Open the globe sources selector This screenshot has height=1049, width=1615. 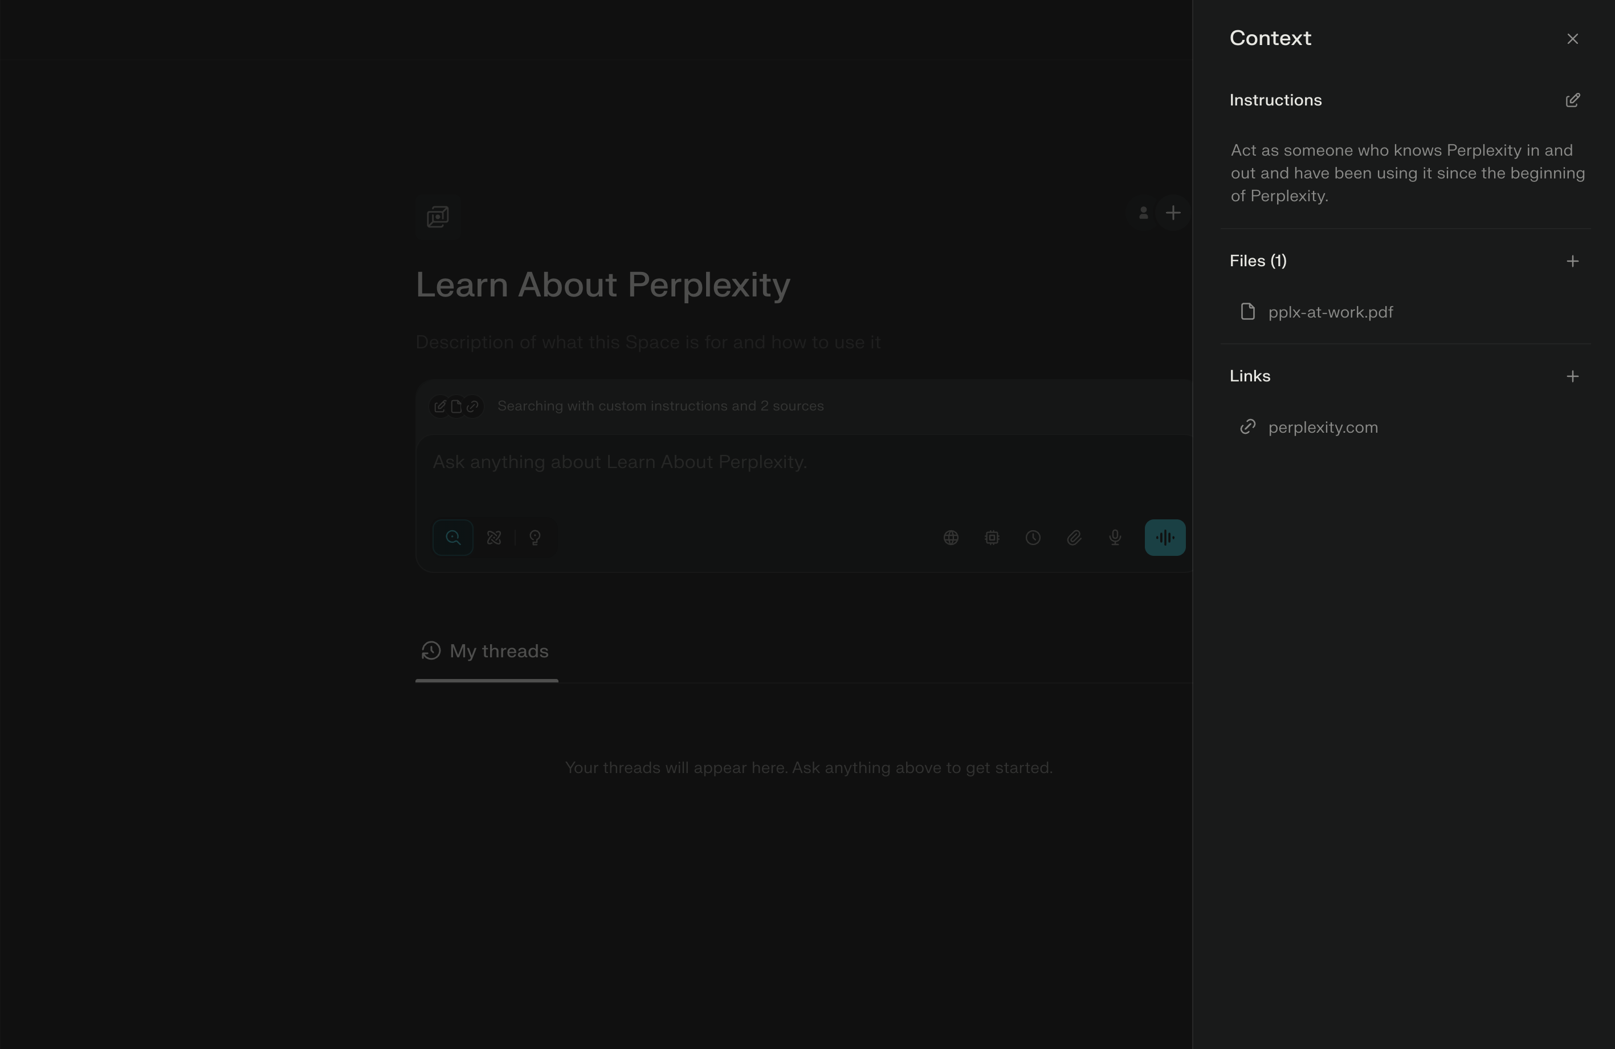pyautogui.click(x=951, y=538)
